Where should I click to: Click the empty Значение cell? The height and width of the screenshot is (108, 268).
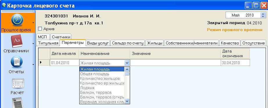tap(175, 63)
